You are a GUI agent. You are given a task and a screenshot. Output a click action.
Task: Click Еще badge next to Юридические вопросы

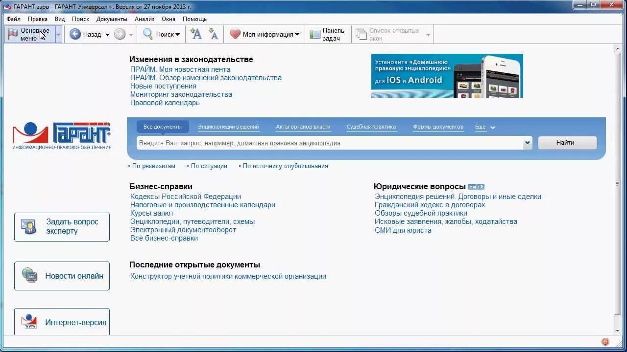coord(476,187)
